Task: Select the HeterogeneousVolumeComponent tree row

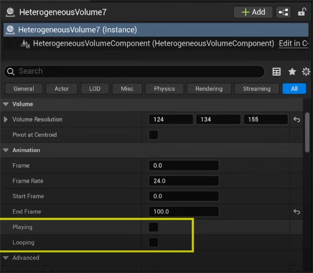Action: click(156, 44)
